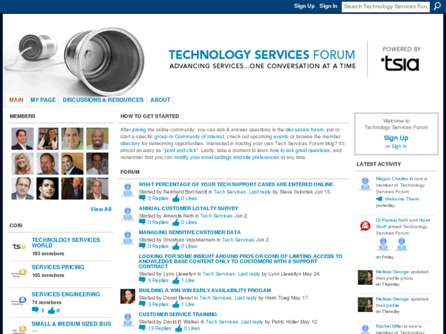Click Dr Pankaj Seth name link

[391, 220]
